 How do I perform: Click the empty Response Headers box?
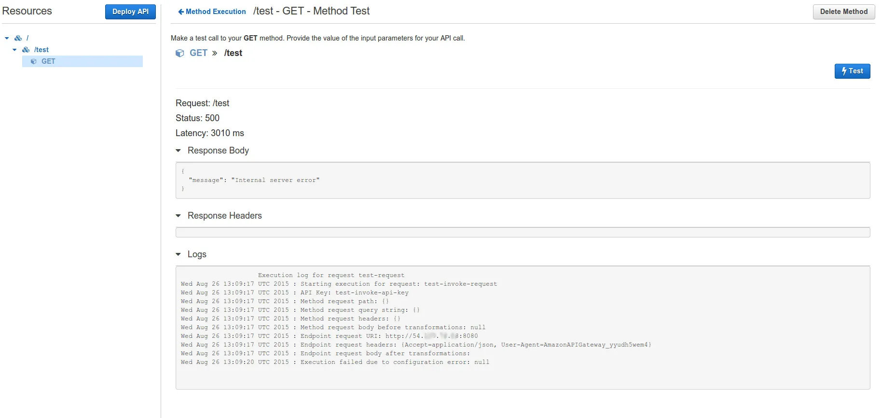coord(523,232)
